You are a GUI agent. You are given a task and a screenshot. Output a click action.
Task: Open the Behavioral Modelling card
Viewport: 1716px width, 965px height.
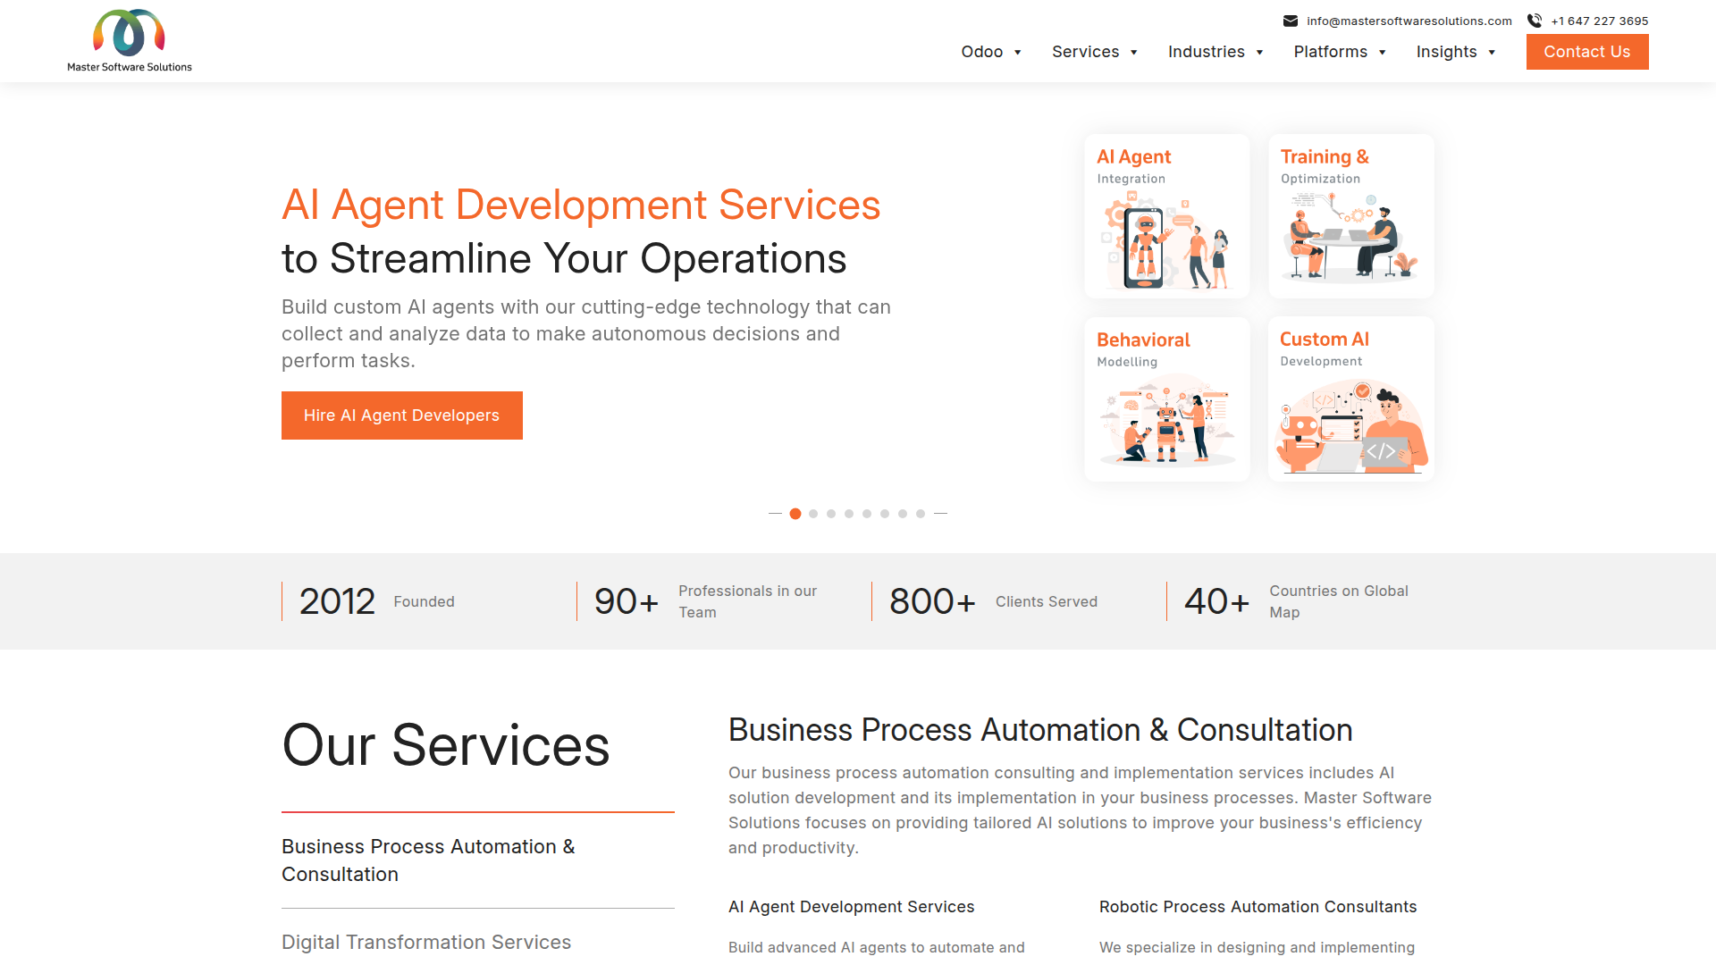click(1167, 399)
